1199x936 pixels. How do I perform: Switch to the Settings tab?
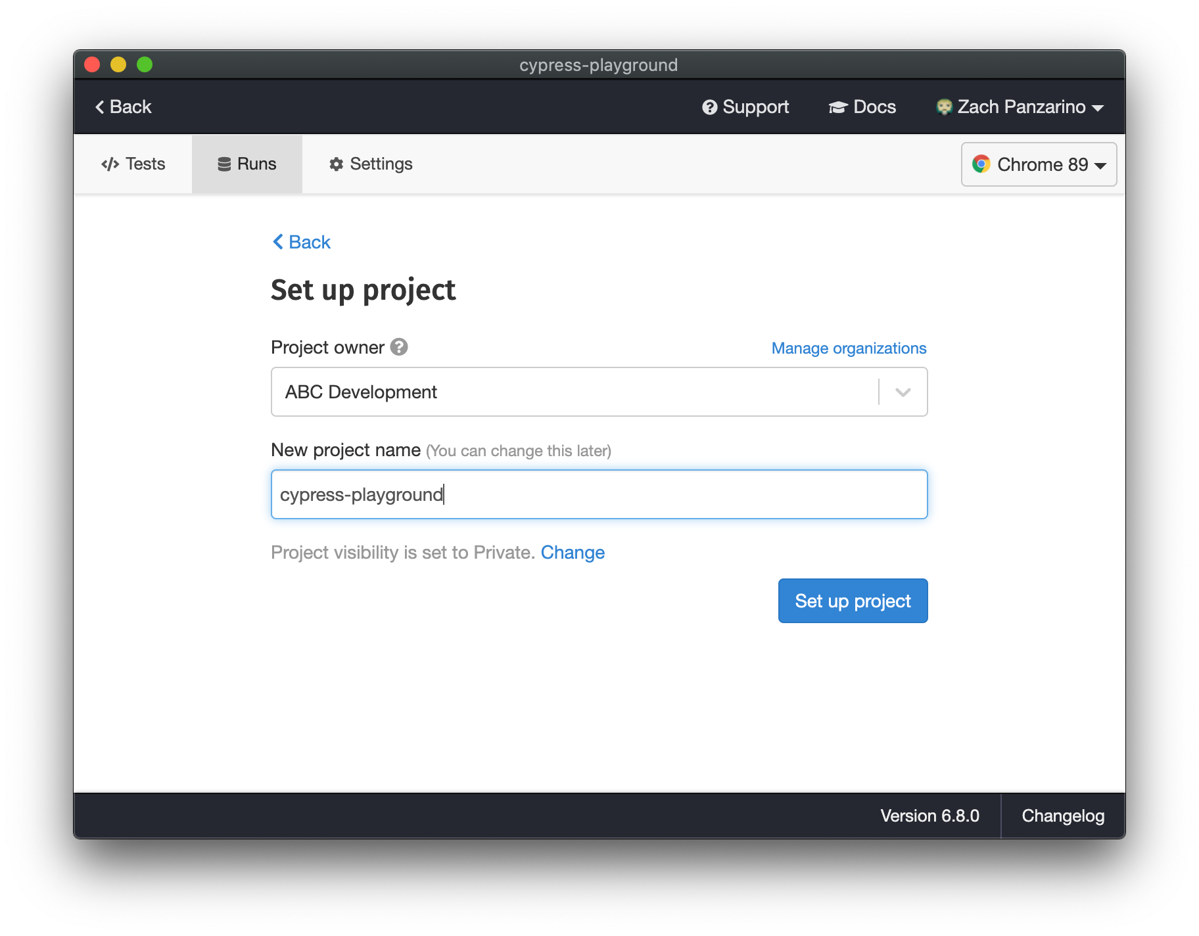(370, 164)
